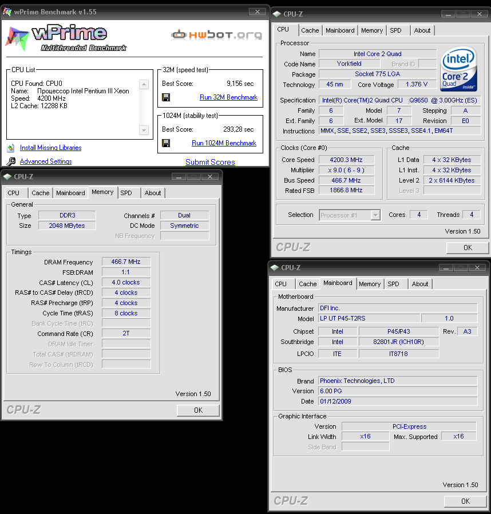Open Install Missing Libraries link
Viewport: 491px width, 514px height.
(50, 148)
